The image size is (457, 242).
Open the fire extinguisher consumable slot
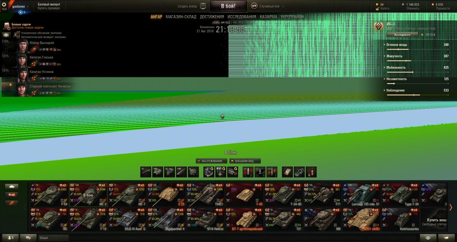click(311, 172)
